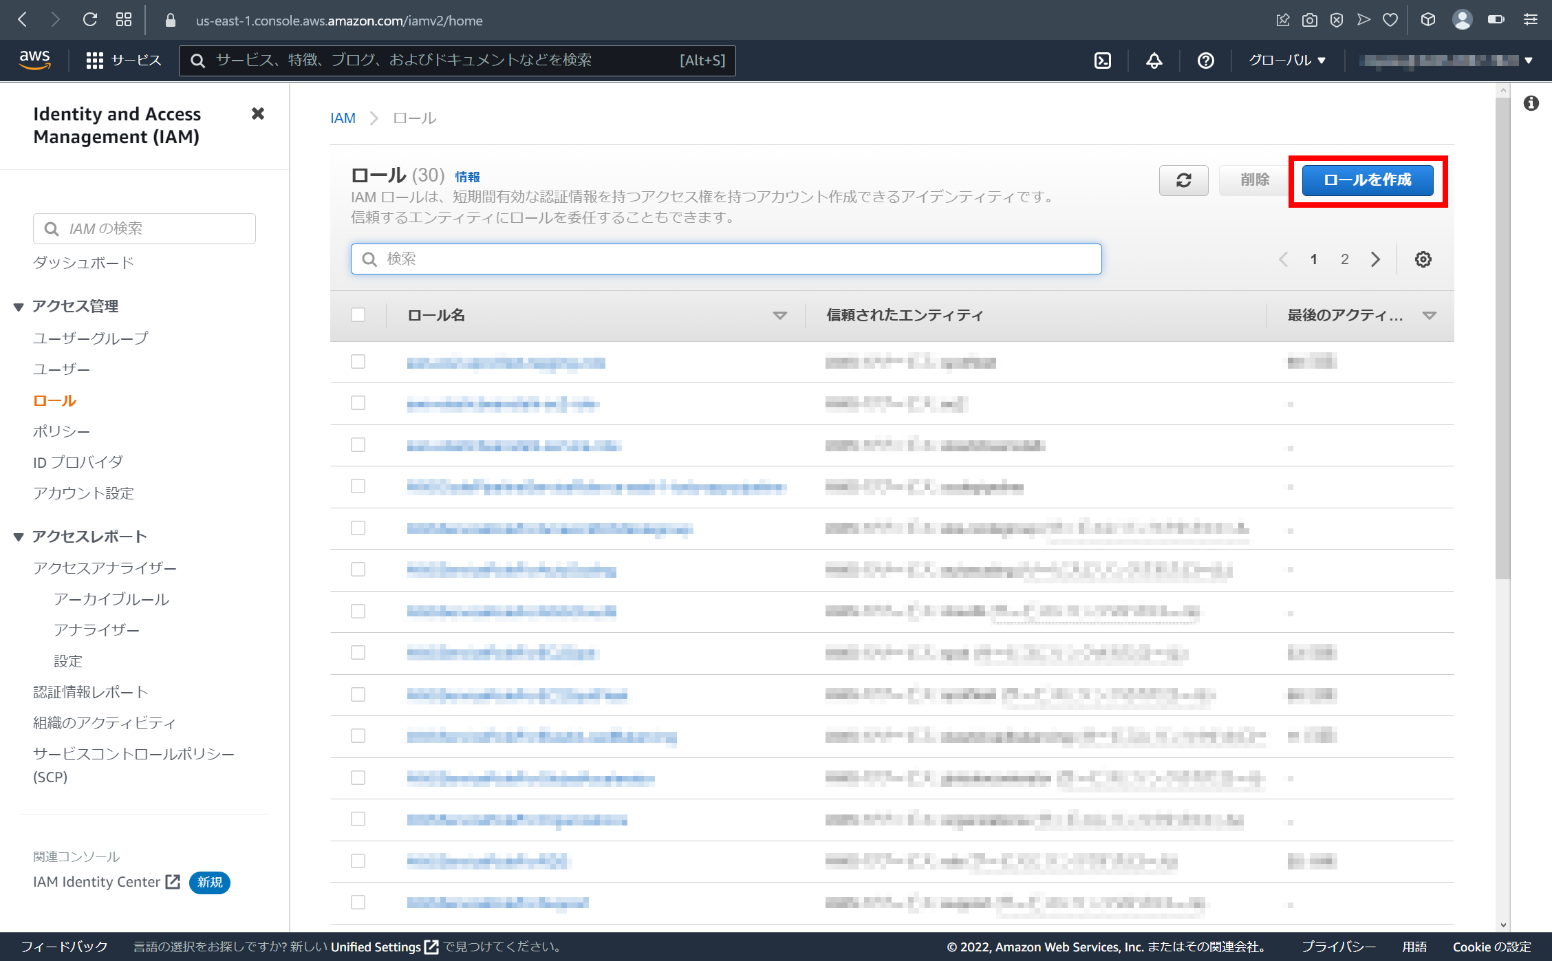1552x961 pixels.
Task: Open the notifications bell
Action: pos(1154,61)
